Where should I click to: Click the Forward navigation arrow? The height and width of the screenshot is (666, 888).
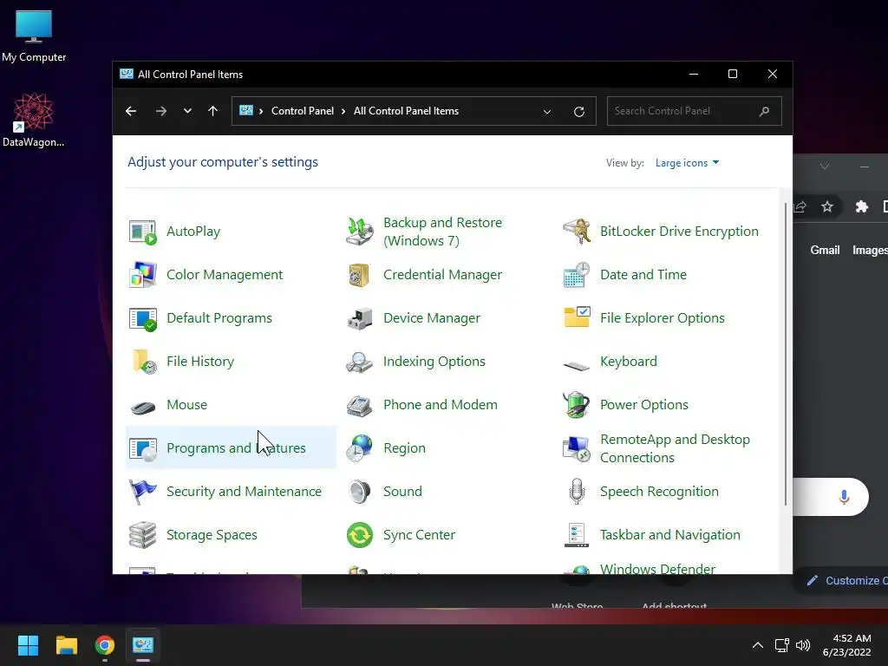160,111
